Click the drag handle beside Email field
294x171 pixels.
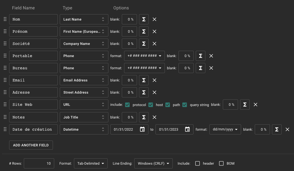point(5,80)
